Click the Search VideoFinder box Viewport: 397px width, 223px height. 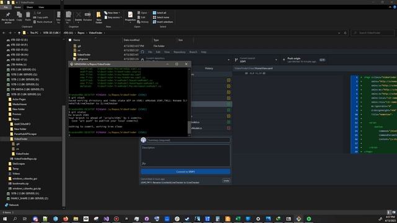click(x=373, y=33)
